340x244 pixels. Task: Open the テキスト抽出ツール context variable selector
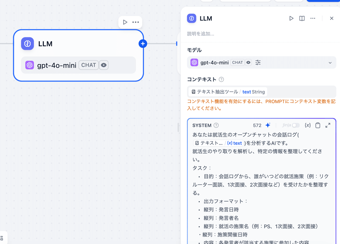tap(227, 92)
